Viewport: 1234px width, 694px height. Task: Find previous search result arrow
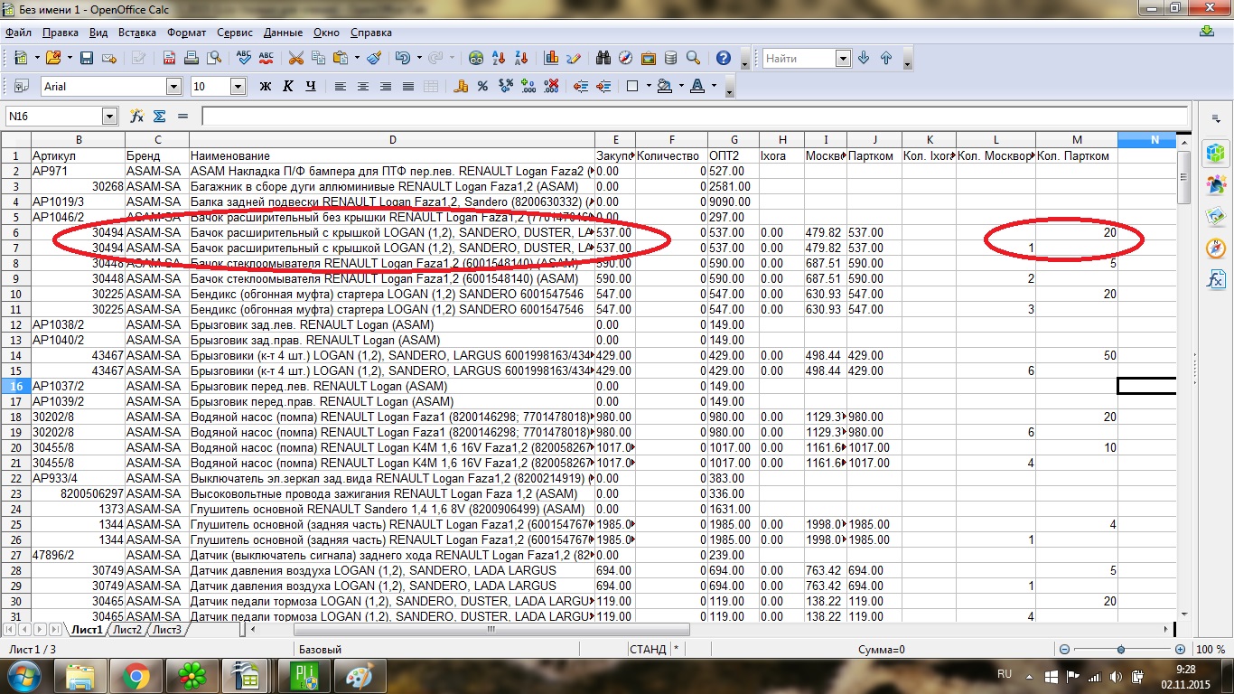(x=886, y=58)
